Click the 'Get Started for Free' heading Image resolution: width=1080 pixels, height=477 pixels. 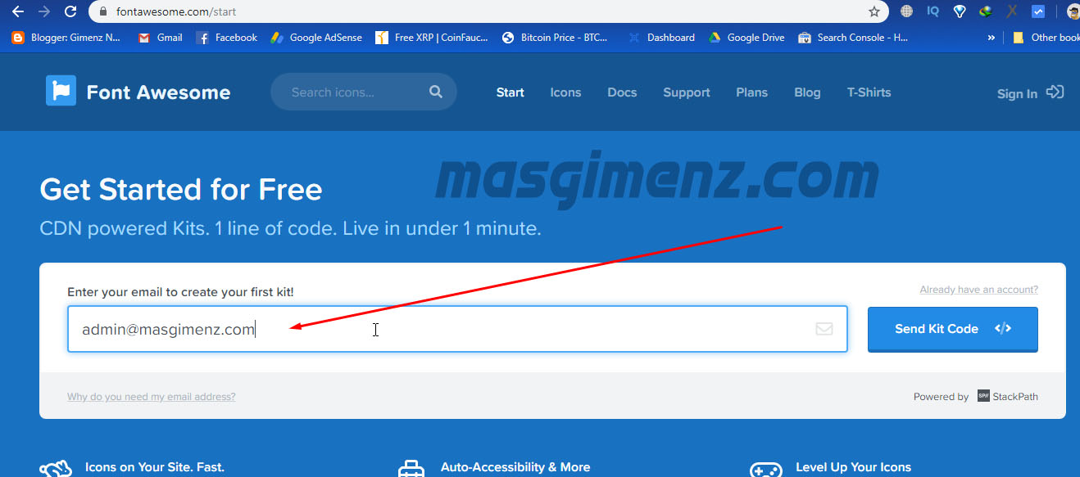[181, 190]
